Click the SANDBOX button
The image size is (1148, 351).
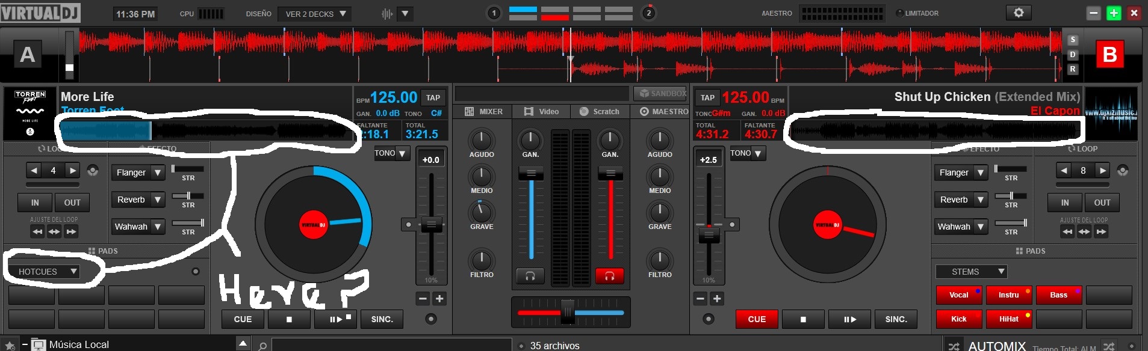[660, 93]
